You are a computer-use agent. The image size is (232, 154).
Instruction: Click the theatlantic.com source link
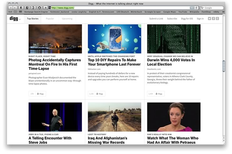[154, 69]
